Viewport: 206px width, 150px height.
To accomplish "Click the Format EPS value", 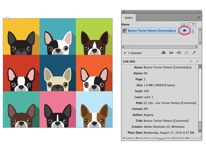I will click(x=146, y=109).
